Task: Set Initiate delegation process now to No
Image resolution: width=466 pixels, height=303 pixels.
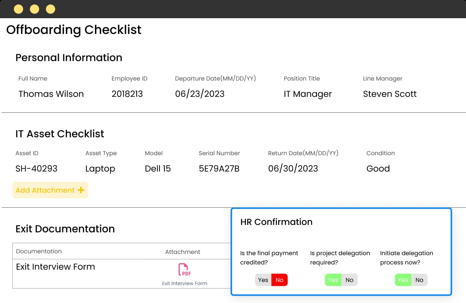Action: click(419, 280)
